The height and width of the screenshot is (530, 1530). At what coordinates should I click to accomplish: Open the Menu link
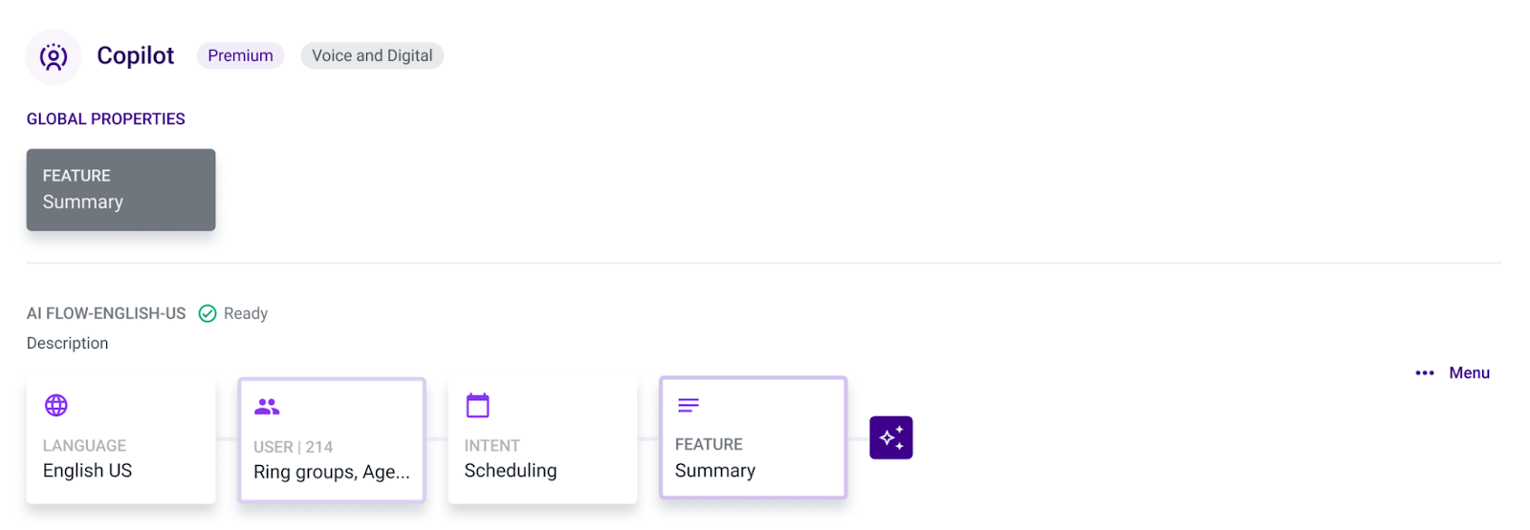1469,373
